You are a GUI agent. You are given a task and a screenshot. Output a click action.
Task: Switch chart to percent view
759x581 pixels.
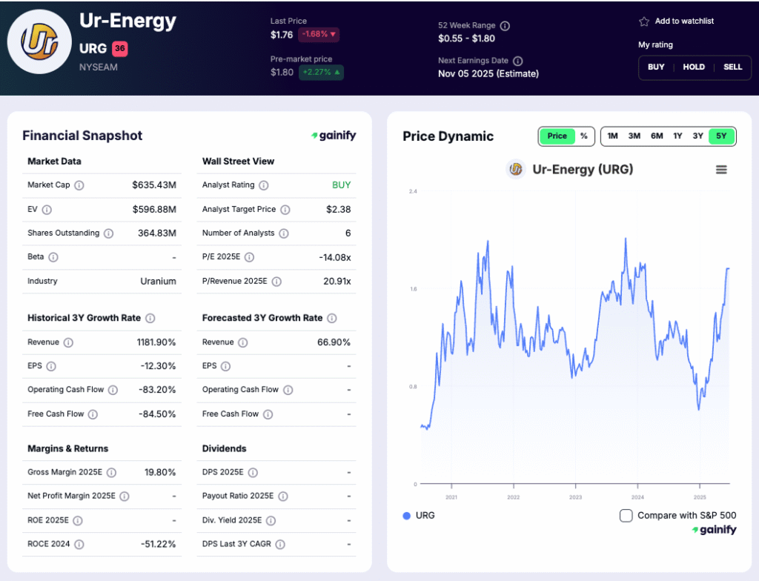[x=584, y=136]
